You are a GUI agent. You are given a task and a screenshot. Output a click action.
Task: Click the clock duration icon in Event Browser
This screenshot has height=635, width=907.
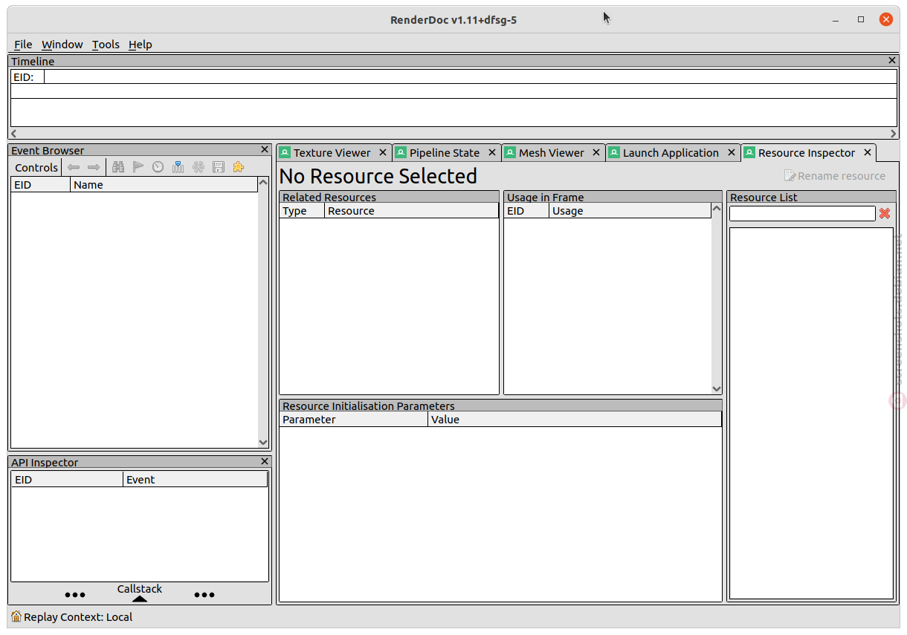point(158,167)
